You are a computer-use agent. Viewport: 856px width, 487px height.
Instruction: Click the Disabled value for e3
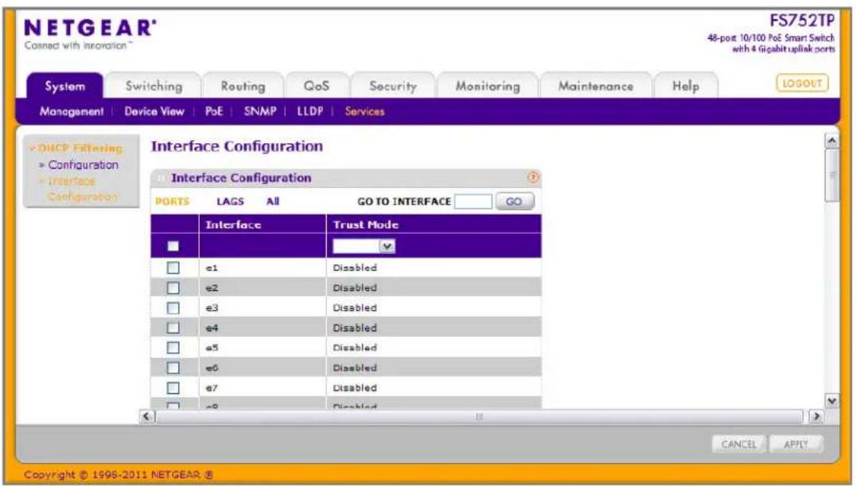(x=355, y=308)
